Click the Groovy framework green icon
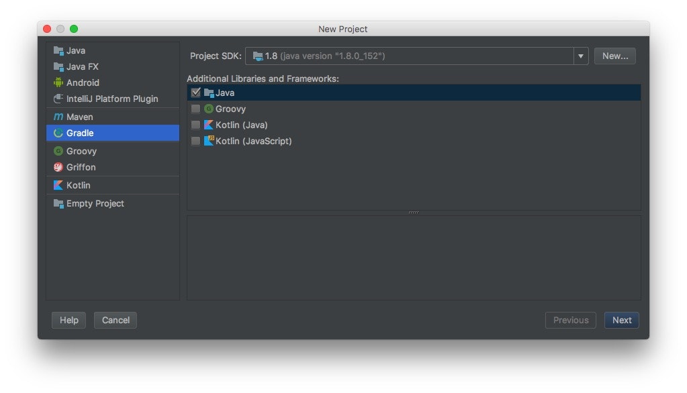 (x=209, y=109)
